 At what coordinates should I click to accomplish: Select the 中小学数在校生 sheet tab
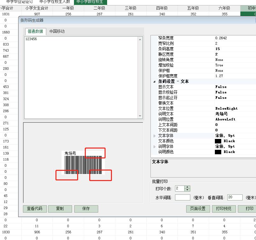click(90, 2)
